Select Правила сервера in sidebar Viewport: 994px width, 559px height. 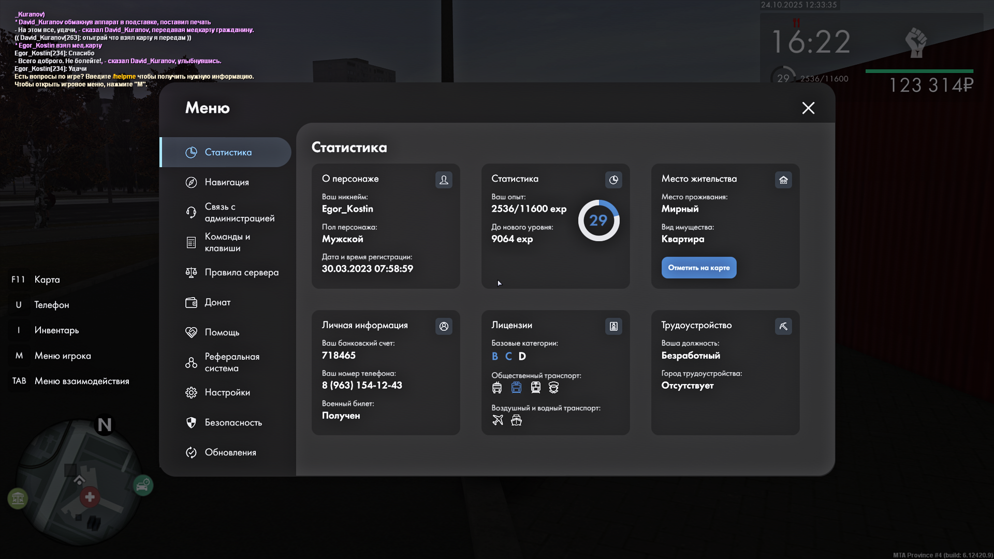(x=241, y=272)
